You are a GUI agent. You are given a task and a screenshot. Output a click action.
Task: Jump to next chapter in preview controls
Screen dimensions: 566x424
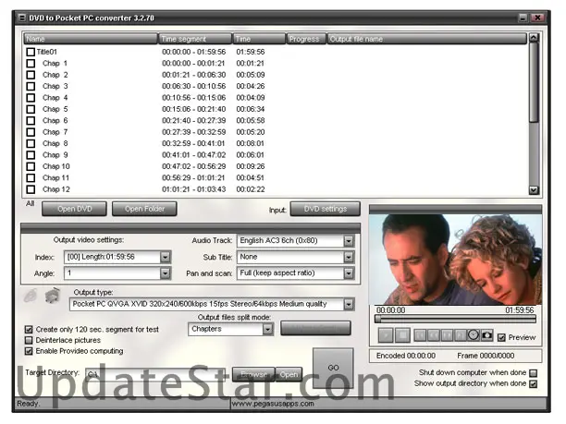tap(460, 335)
